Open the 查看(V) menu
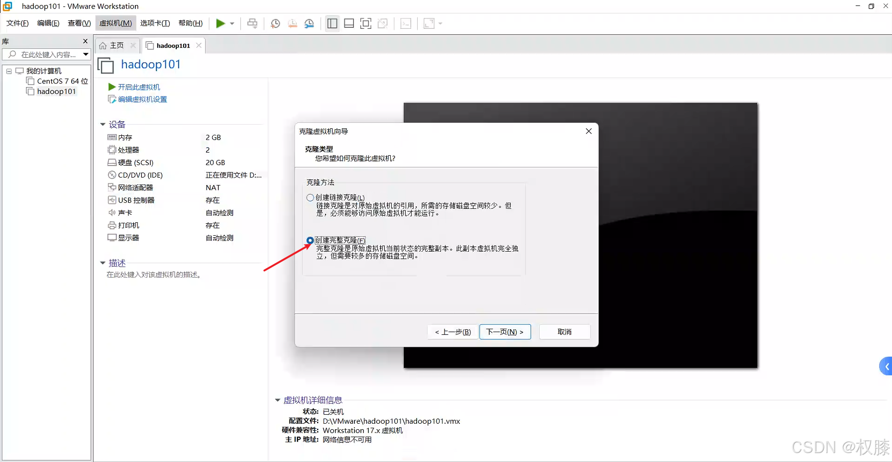 (79, 23)
